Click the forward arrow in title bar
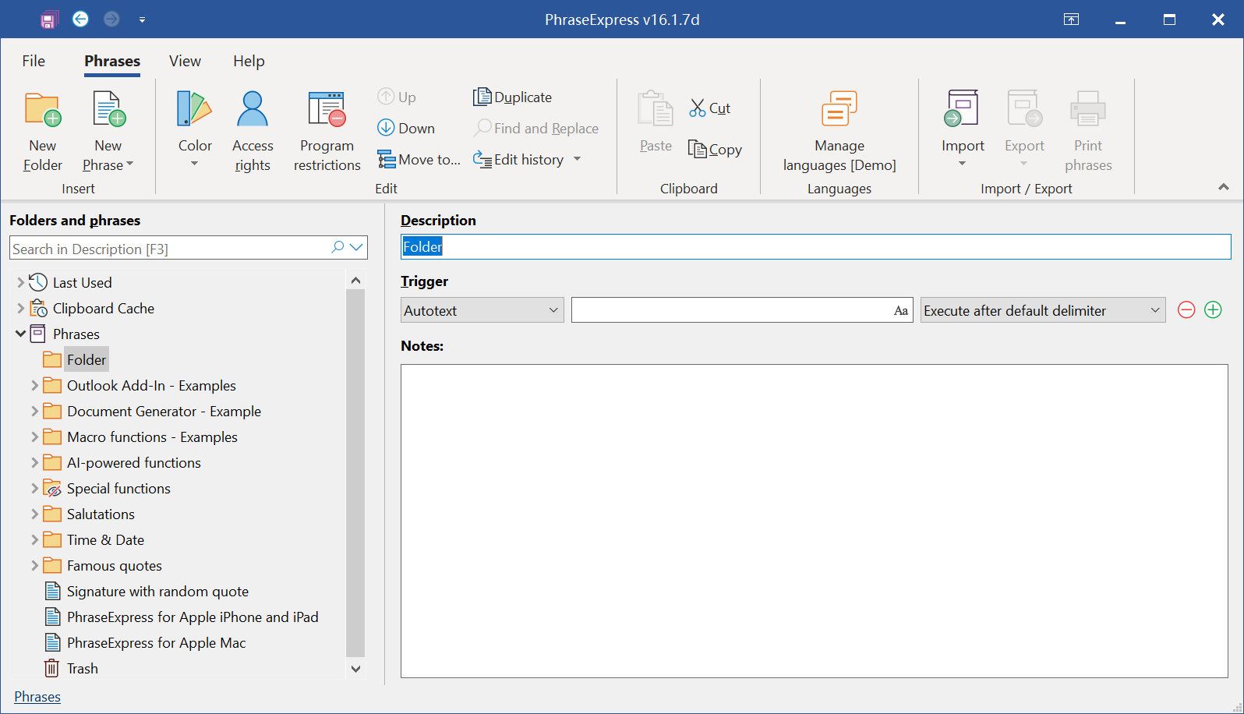The width and height of the screenshot is (1244, 714). point(111,19)
